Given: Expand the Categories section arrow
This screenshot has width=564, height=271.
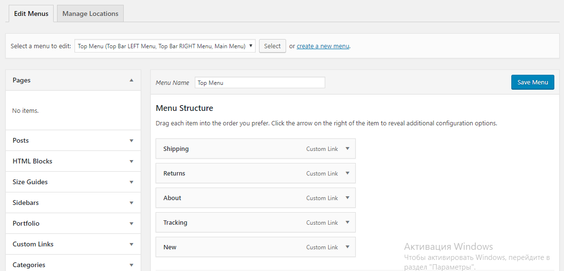Looking at the screenshot, I should click(x=131, y=265).
